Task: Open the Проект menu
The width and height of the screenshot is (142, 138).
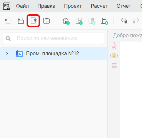Action: [x=73, y=6]
